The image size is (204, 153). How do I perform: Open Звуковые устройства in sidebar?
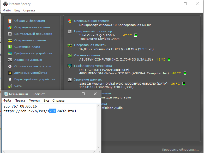coord(31,73)
